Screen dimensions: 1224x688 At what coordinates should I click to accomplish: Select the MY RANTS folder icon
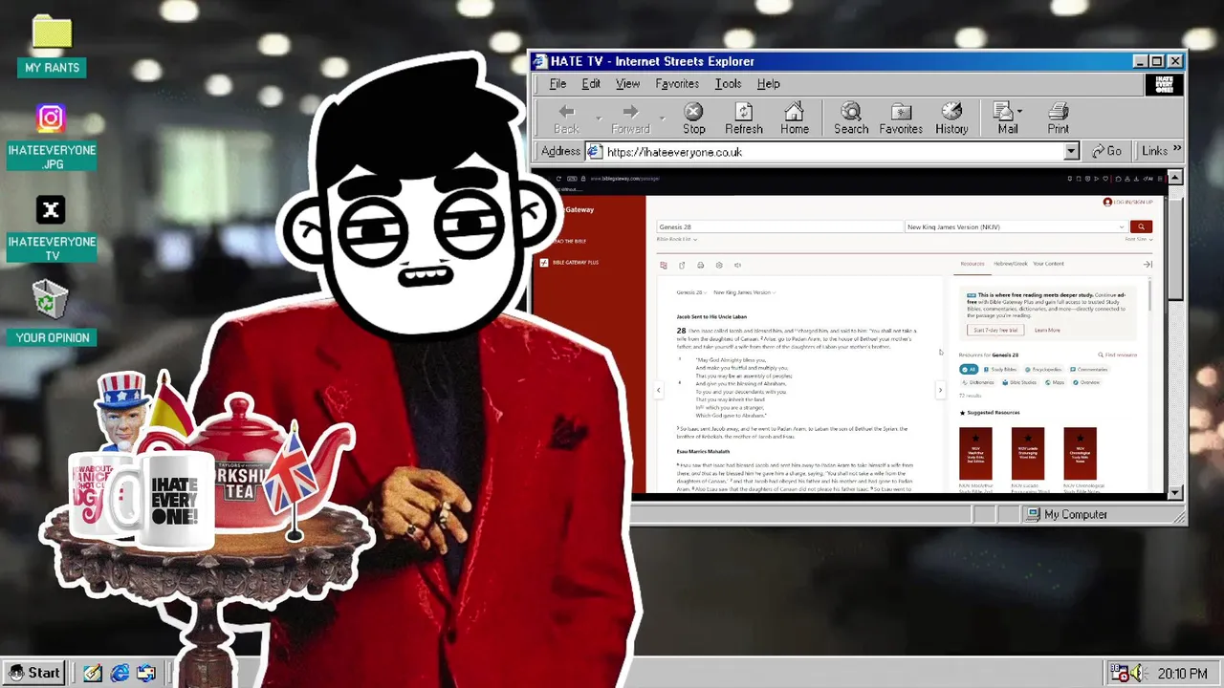coord(52,46)
